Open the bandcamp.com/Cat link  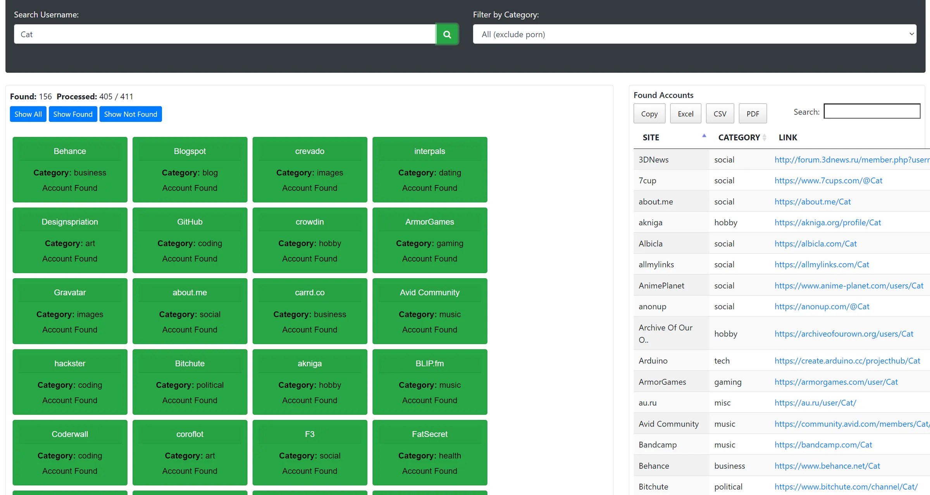823,445
